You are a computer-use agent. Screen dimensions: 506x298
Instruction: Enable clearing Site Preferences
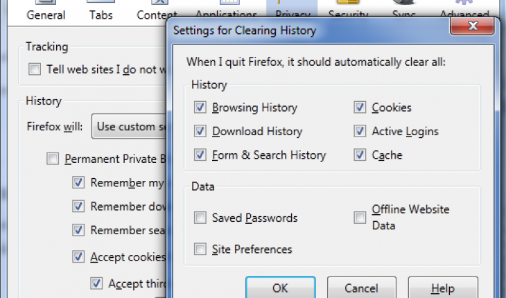click(200, 249)
